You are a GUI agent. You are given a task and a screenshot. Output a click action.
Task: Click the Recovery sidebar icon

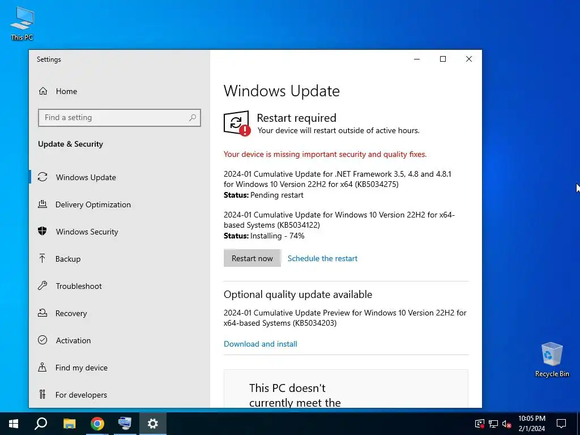[x=42, y=313]
